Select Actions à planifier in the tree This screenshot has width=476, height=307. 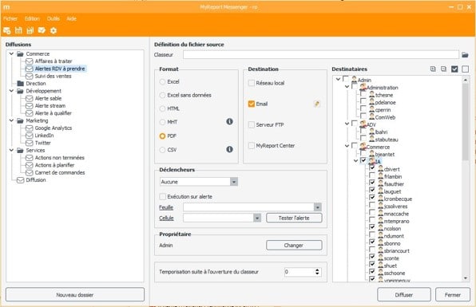tap(54, 165)
